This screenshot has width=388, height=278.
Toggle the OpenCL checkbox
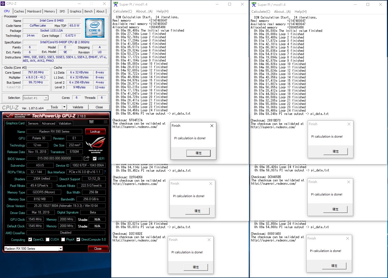(30, 240)
